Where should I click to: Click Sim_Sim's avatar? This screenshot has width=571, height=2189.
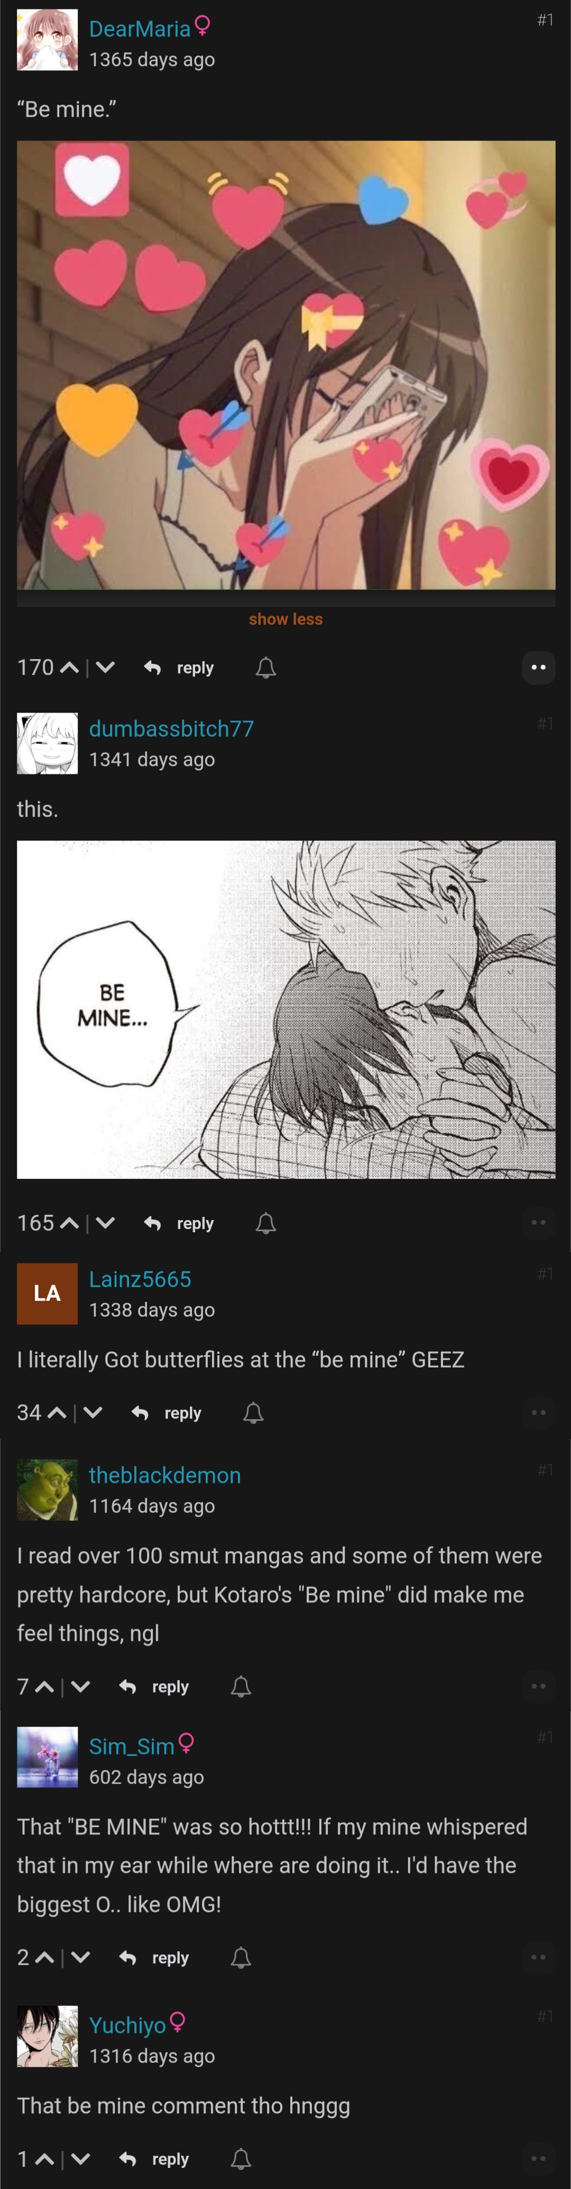pos(48,1757)
